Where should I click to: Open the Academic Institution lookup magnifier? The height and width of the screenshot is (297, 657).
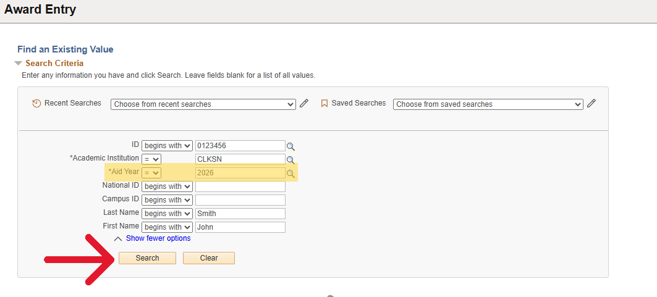click(290, 159)
